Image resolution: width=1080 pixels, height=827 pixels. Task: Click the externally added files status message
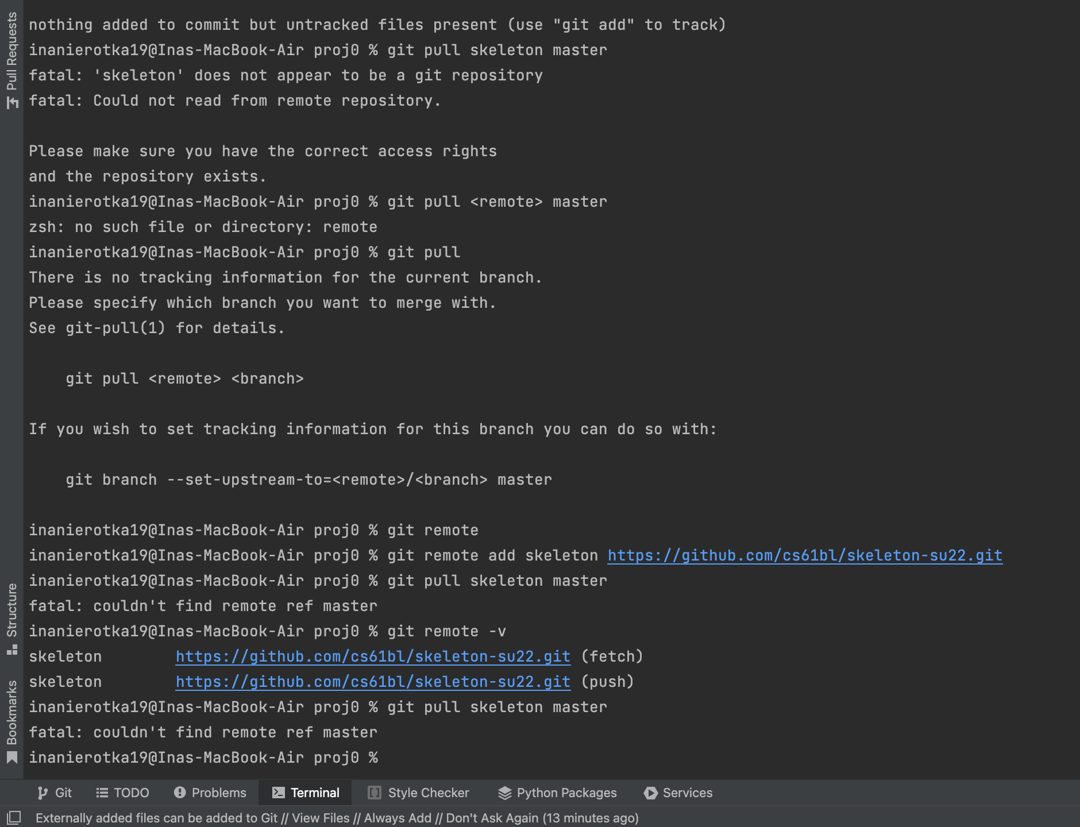(x=337, y=818)
